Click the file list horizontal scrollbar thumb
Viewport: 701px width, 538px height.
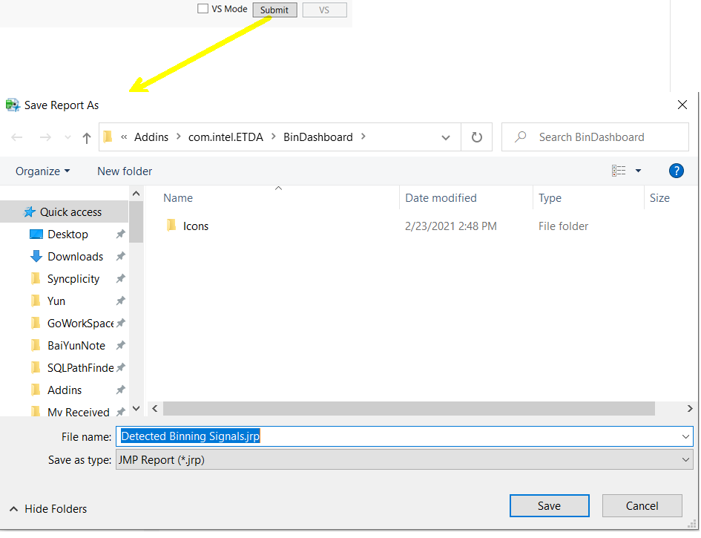[x=409, y=408]
